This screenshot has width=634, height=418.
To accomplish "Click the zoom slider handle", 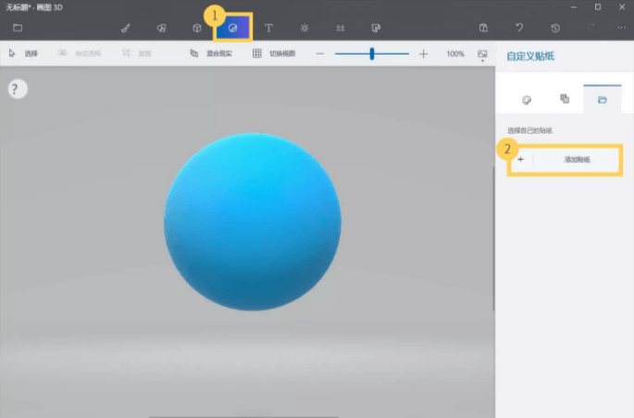I will tap(372, 54).
